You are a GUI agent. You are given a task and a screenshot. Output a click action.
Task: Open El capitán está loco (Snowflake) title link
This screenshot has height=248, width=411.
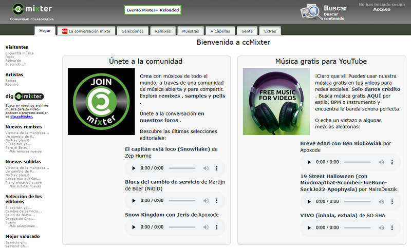tap(167, 149)
